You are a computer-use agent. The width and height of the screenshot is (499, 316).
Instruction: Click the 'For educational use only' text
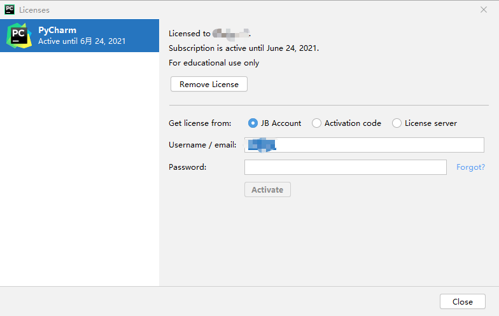(214, 63)
